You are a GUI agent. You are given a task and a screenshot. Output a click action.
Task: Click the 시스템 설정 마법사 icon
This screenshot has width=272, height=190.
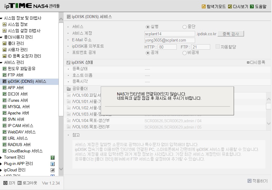pos(5,31)
